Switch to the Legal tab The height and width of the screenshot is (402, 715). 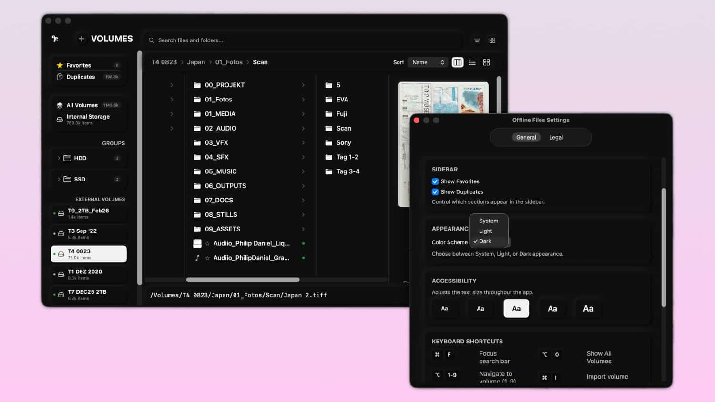pos(556,138)
